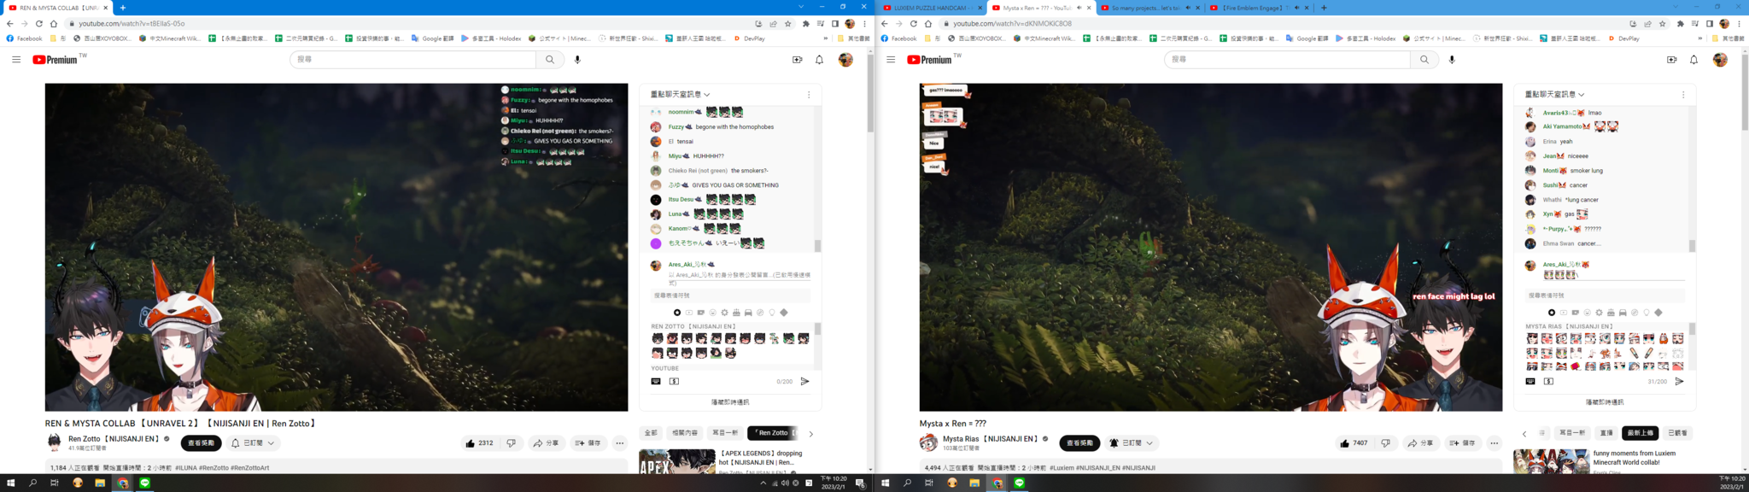Open notifications bell in the left YouTube window

pyautogui.click(x=819, y=60)
